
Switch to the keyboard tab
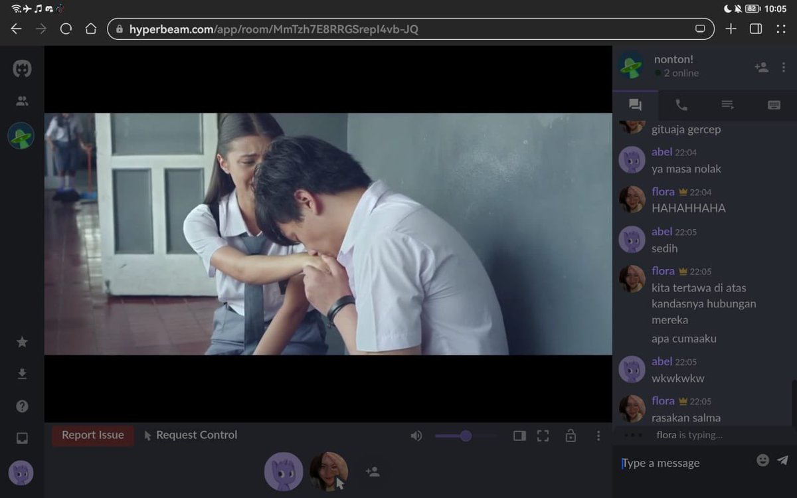(x=774, y=105)
